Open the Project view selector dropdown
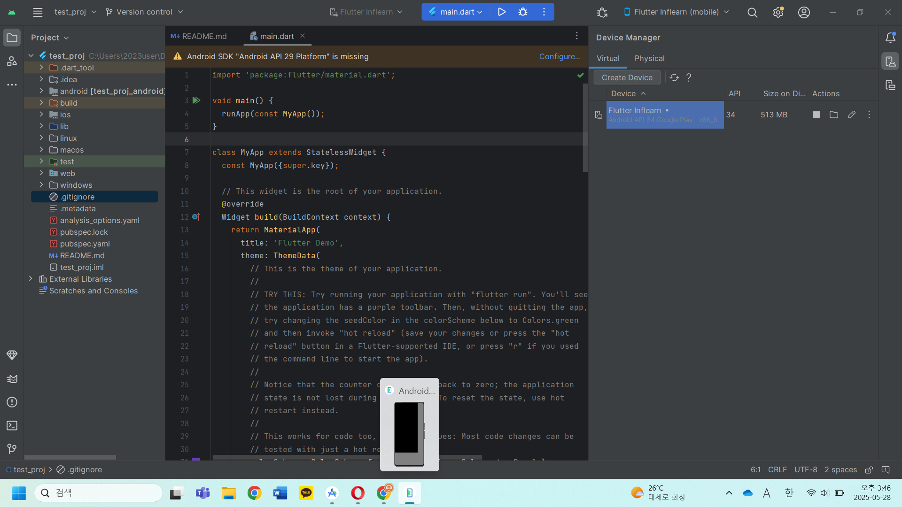Image resolution: width=902 pixels, height=507 pixels. click(50, 38)
